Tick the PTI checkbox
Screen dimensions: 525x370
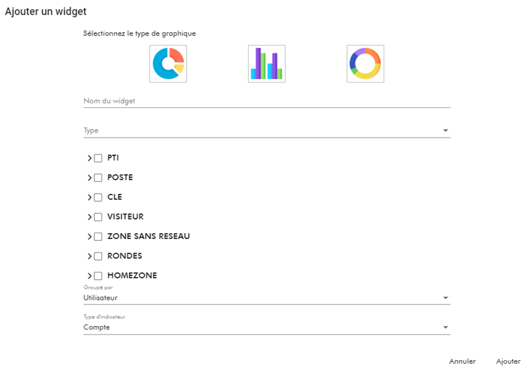click(x=98, y=158)
